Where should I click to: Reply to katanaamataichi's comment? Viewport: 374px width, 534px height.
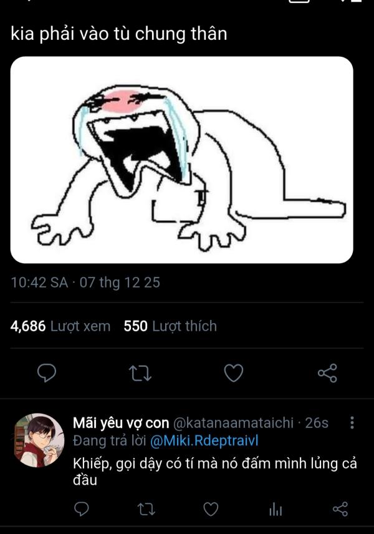click(81, 510)
